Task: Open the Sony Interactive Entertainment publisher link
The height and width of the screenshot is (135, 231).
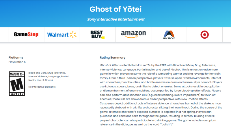Action: [x=115, y=19]
